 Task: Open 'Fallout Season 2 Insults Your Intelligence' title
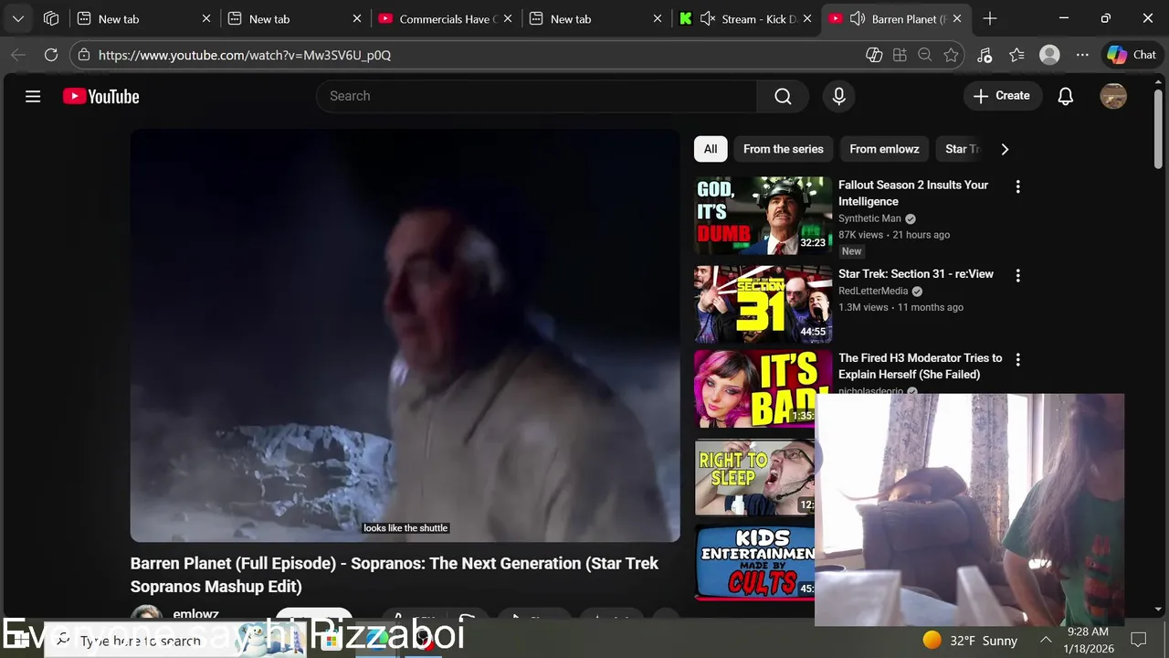(913, 193)
